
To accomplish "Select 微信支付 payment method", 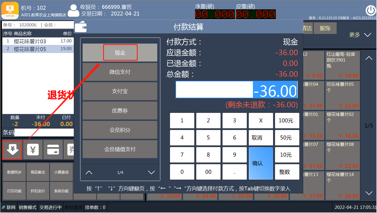I will click(120, 72).
